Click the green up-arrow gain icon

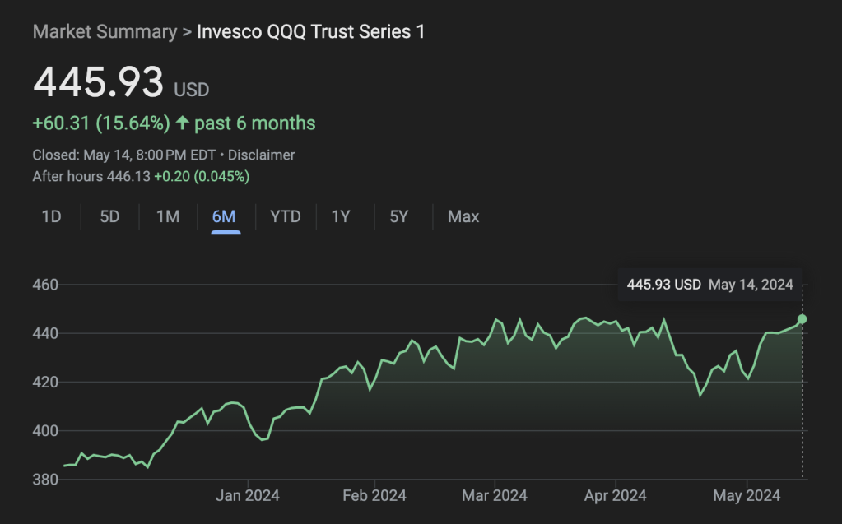tap(181, 123)
